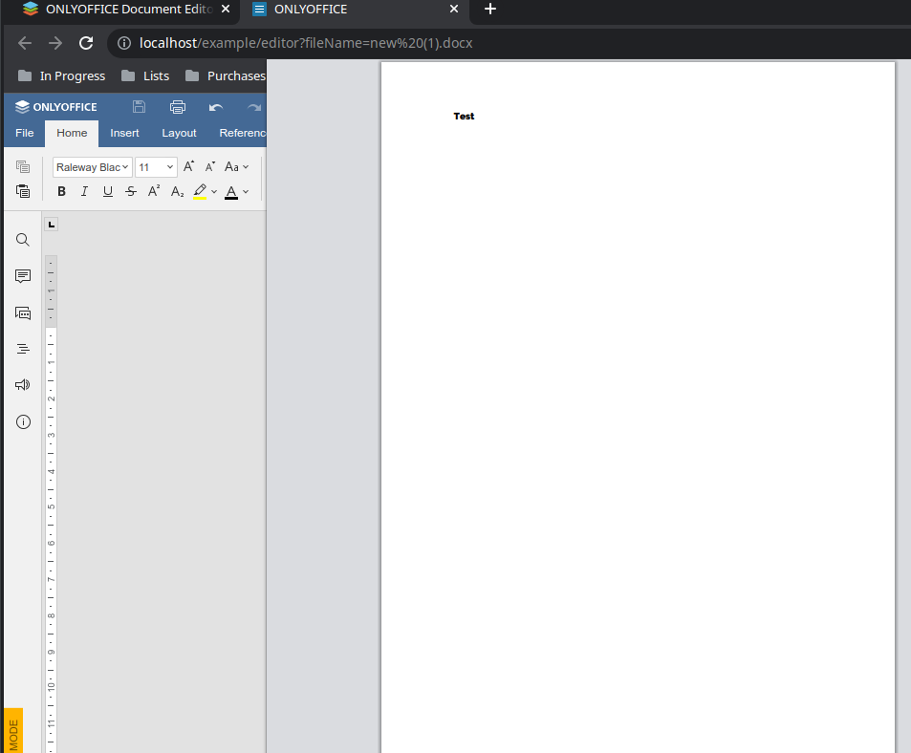The width and height of the screenshot is (911, 753).
Task: Toggle the underline formatting
Action: tap(107, 191)
